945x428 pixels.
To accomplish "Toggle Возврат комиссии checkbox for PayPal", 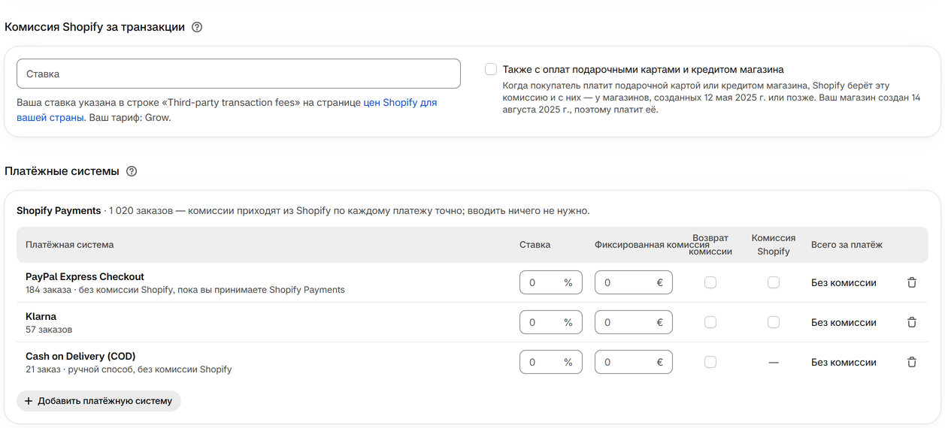I will point(710,282).
